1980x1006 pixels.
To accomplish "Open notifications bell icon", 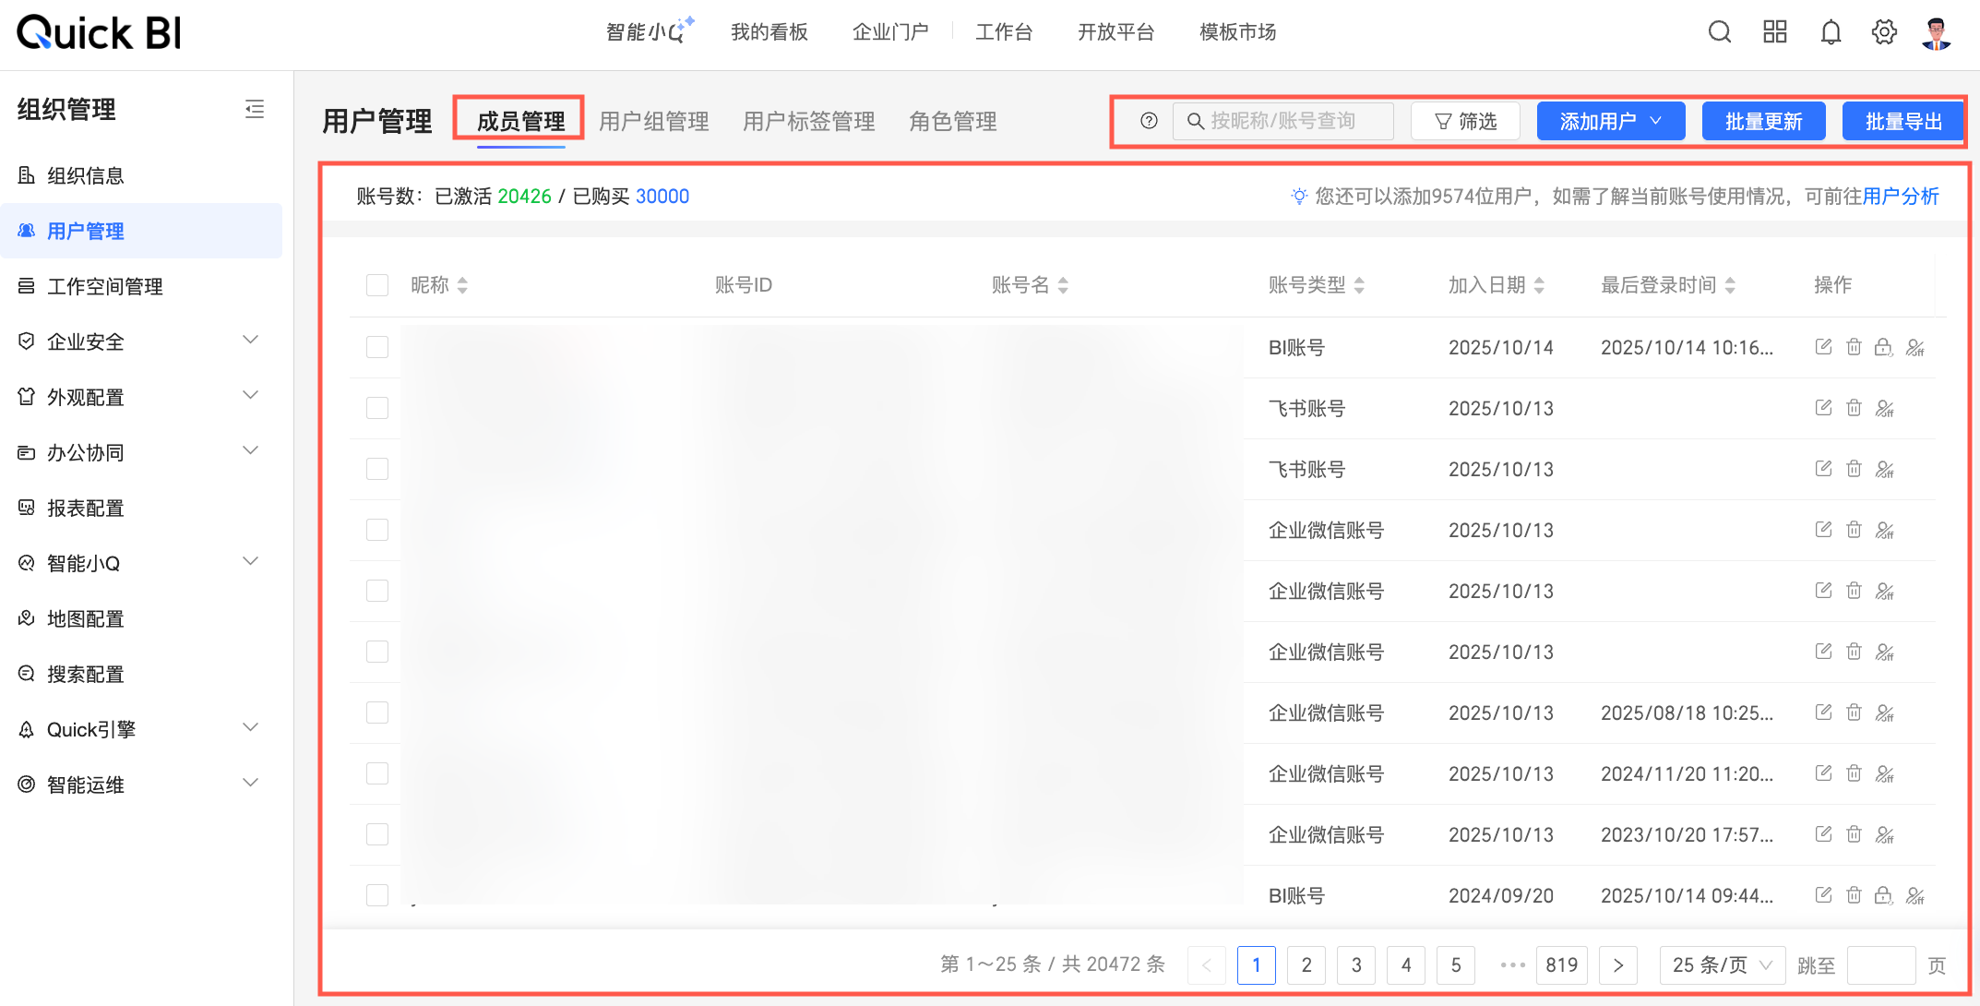I will (1831, 32).
